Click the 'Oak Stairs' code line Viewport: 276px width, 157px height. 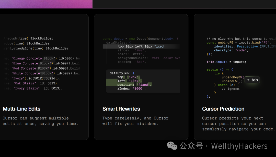(x=31, y=83)
